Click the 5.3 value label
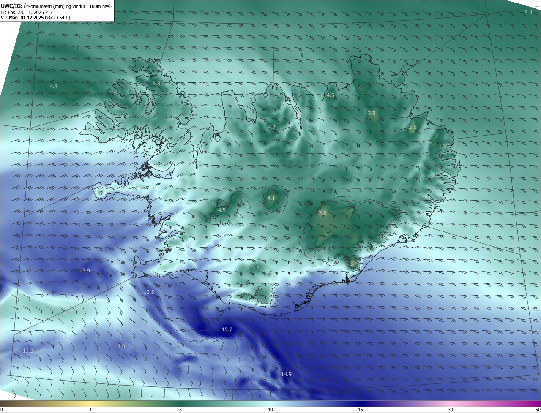This screenshot has height=413, width=541. (x=528, y=12)
